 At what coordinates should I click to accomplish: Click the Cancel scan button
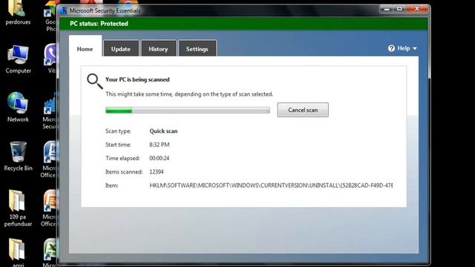click(303, 110)
